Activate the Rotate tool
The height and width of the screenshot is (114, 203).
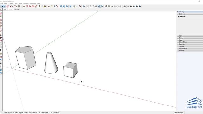coord(33,6)
